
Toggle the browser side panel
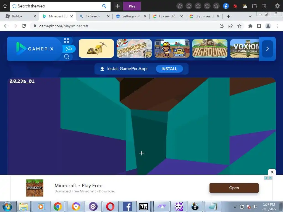tap(259, 26)
